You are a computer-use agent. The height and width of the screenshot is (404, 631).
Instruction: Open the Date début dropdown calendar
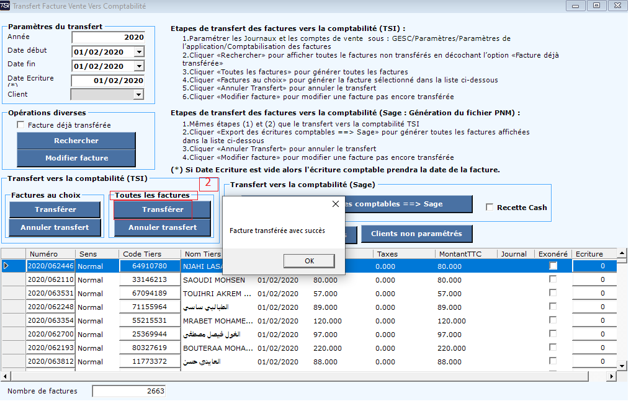(x=138, y=53)
